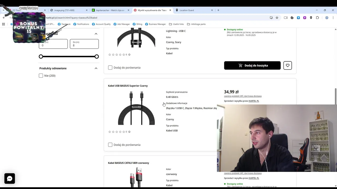Open the Notifications bookmark

pos(81,24)
